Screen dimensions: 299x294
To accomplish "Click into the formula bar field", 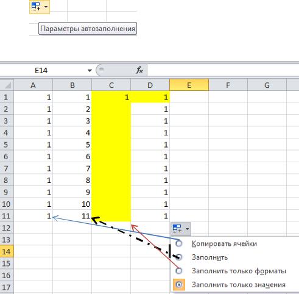I will pos(223,70).
